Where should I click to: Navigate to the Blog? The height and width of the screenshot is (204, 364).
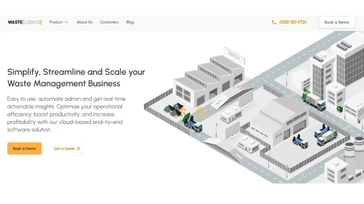point(130,22)
